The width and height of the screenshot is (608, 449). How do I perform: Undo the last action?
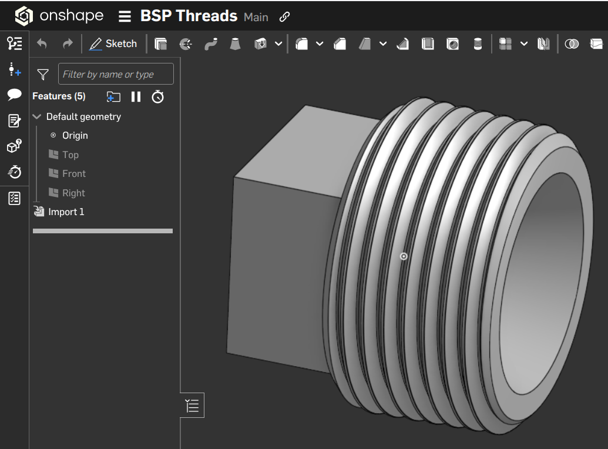42,43
